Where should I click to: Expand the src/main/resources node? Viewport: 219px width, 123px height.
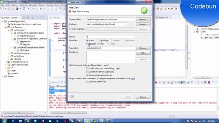9,53
